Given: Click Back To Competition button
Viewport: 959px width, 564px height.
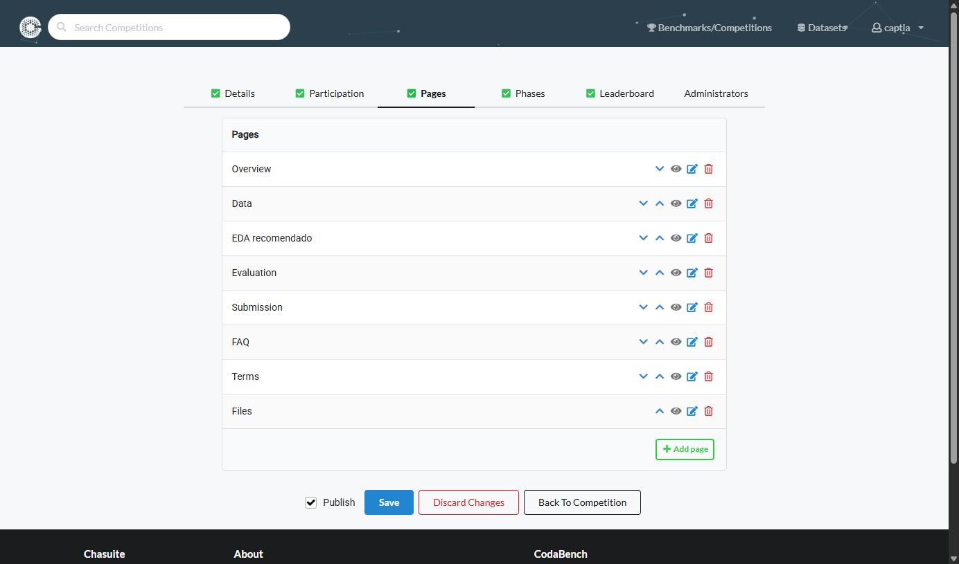Looking at the screenshot, I should click(582, 502).
